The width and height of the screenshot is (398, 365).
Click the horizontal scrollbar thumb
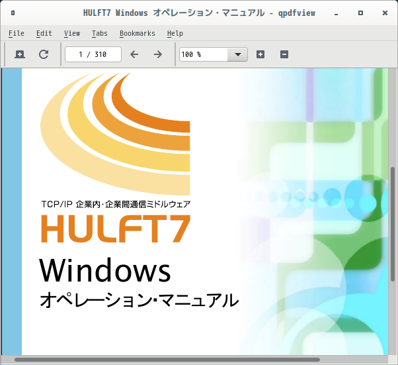[x=167, y=360]
